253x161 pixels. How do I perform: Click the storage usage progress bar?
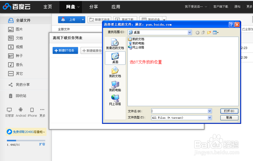coord(26,140)
